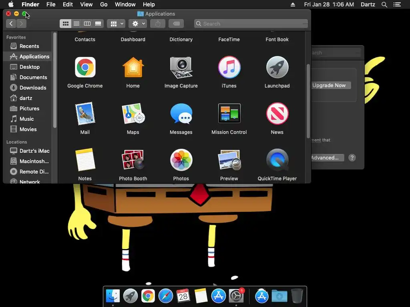Screen dimensions: 410x307
Task: Click the Share toolbar button
Action: click(x=158, y=24)
